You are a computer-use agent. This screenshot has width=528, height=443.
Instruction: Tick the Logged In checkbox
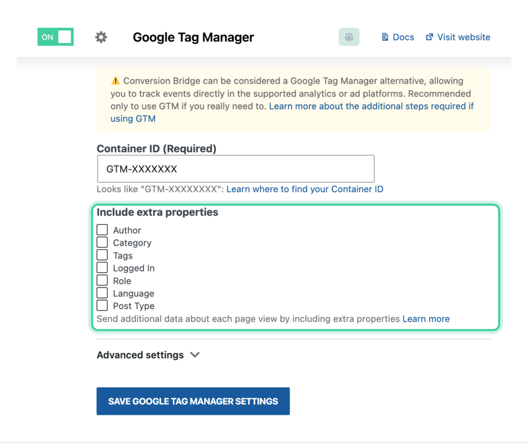pos(103,268)
